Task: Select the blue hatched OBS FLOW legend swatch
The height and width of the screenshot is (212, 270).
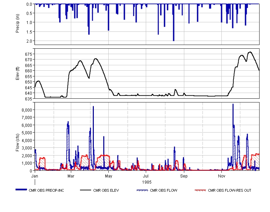Action: [x=142, y=190]
